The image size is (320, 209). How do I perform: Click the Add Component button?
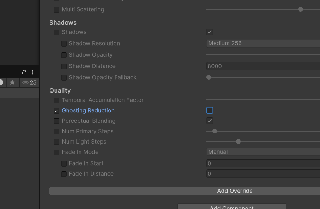231,207
